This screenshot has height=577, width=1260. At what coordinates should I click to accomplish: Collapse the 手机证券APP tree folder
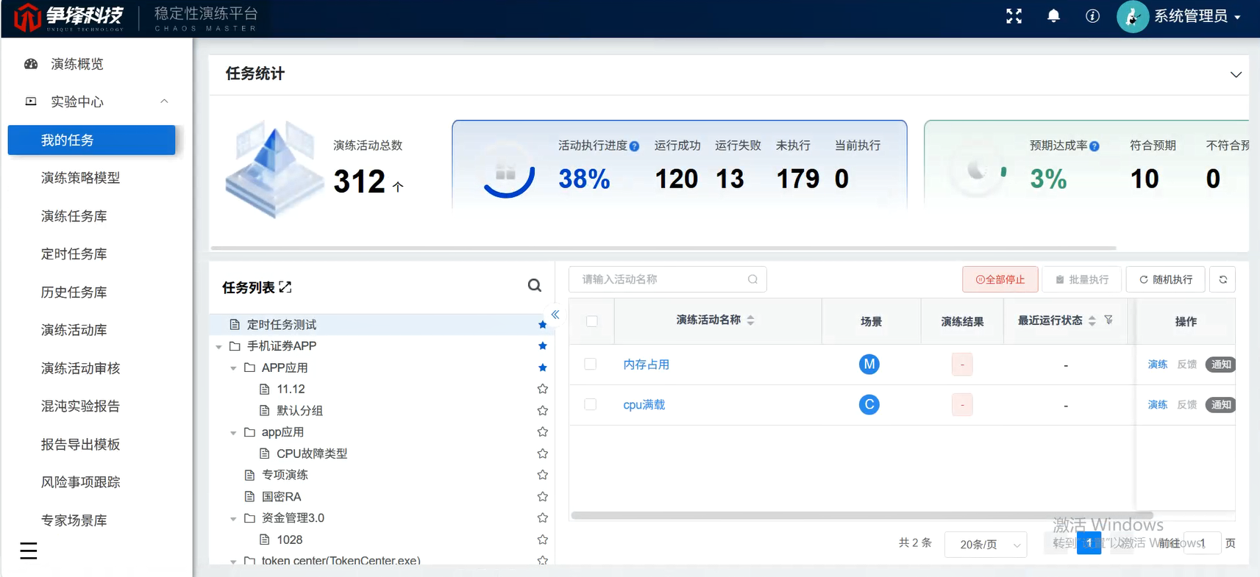coord(219,346)
